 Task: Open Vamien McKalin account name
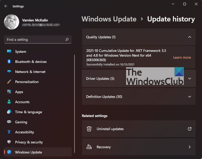click(x=35, y=20)
